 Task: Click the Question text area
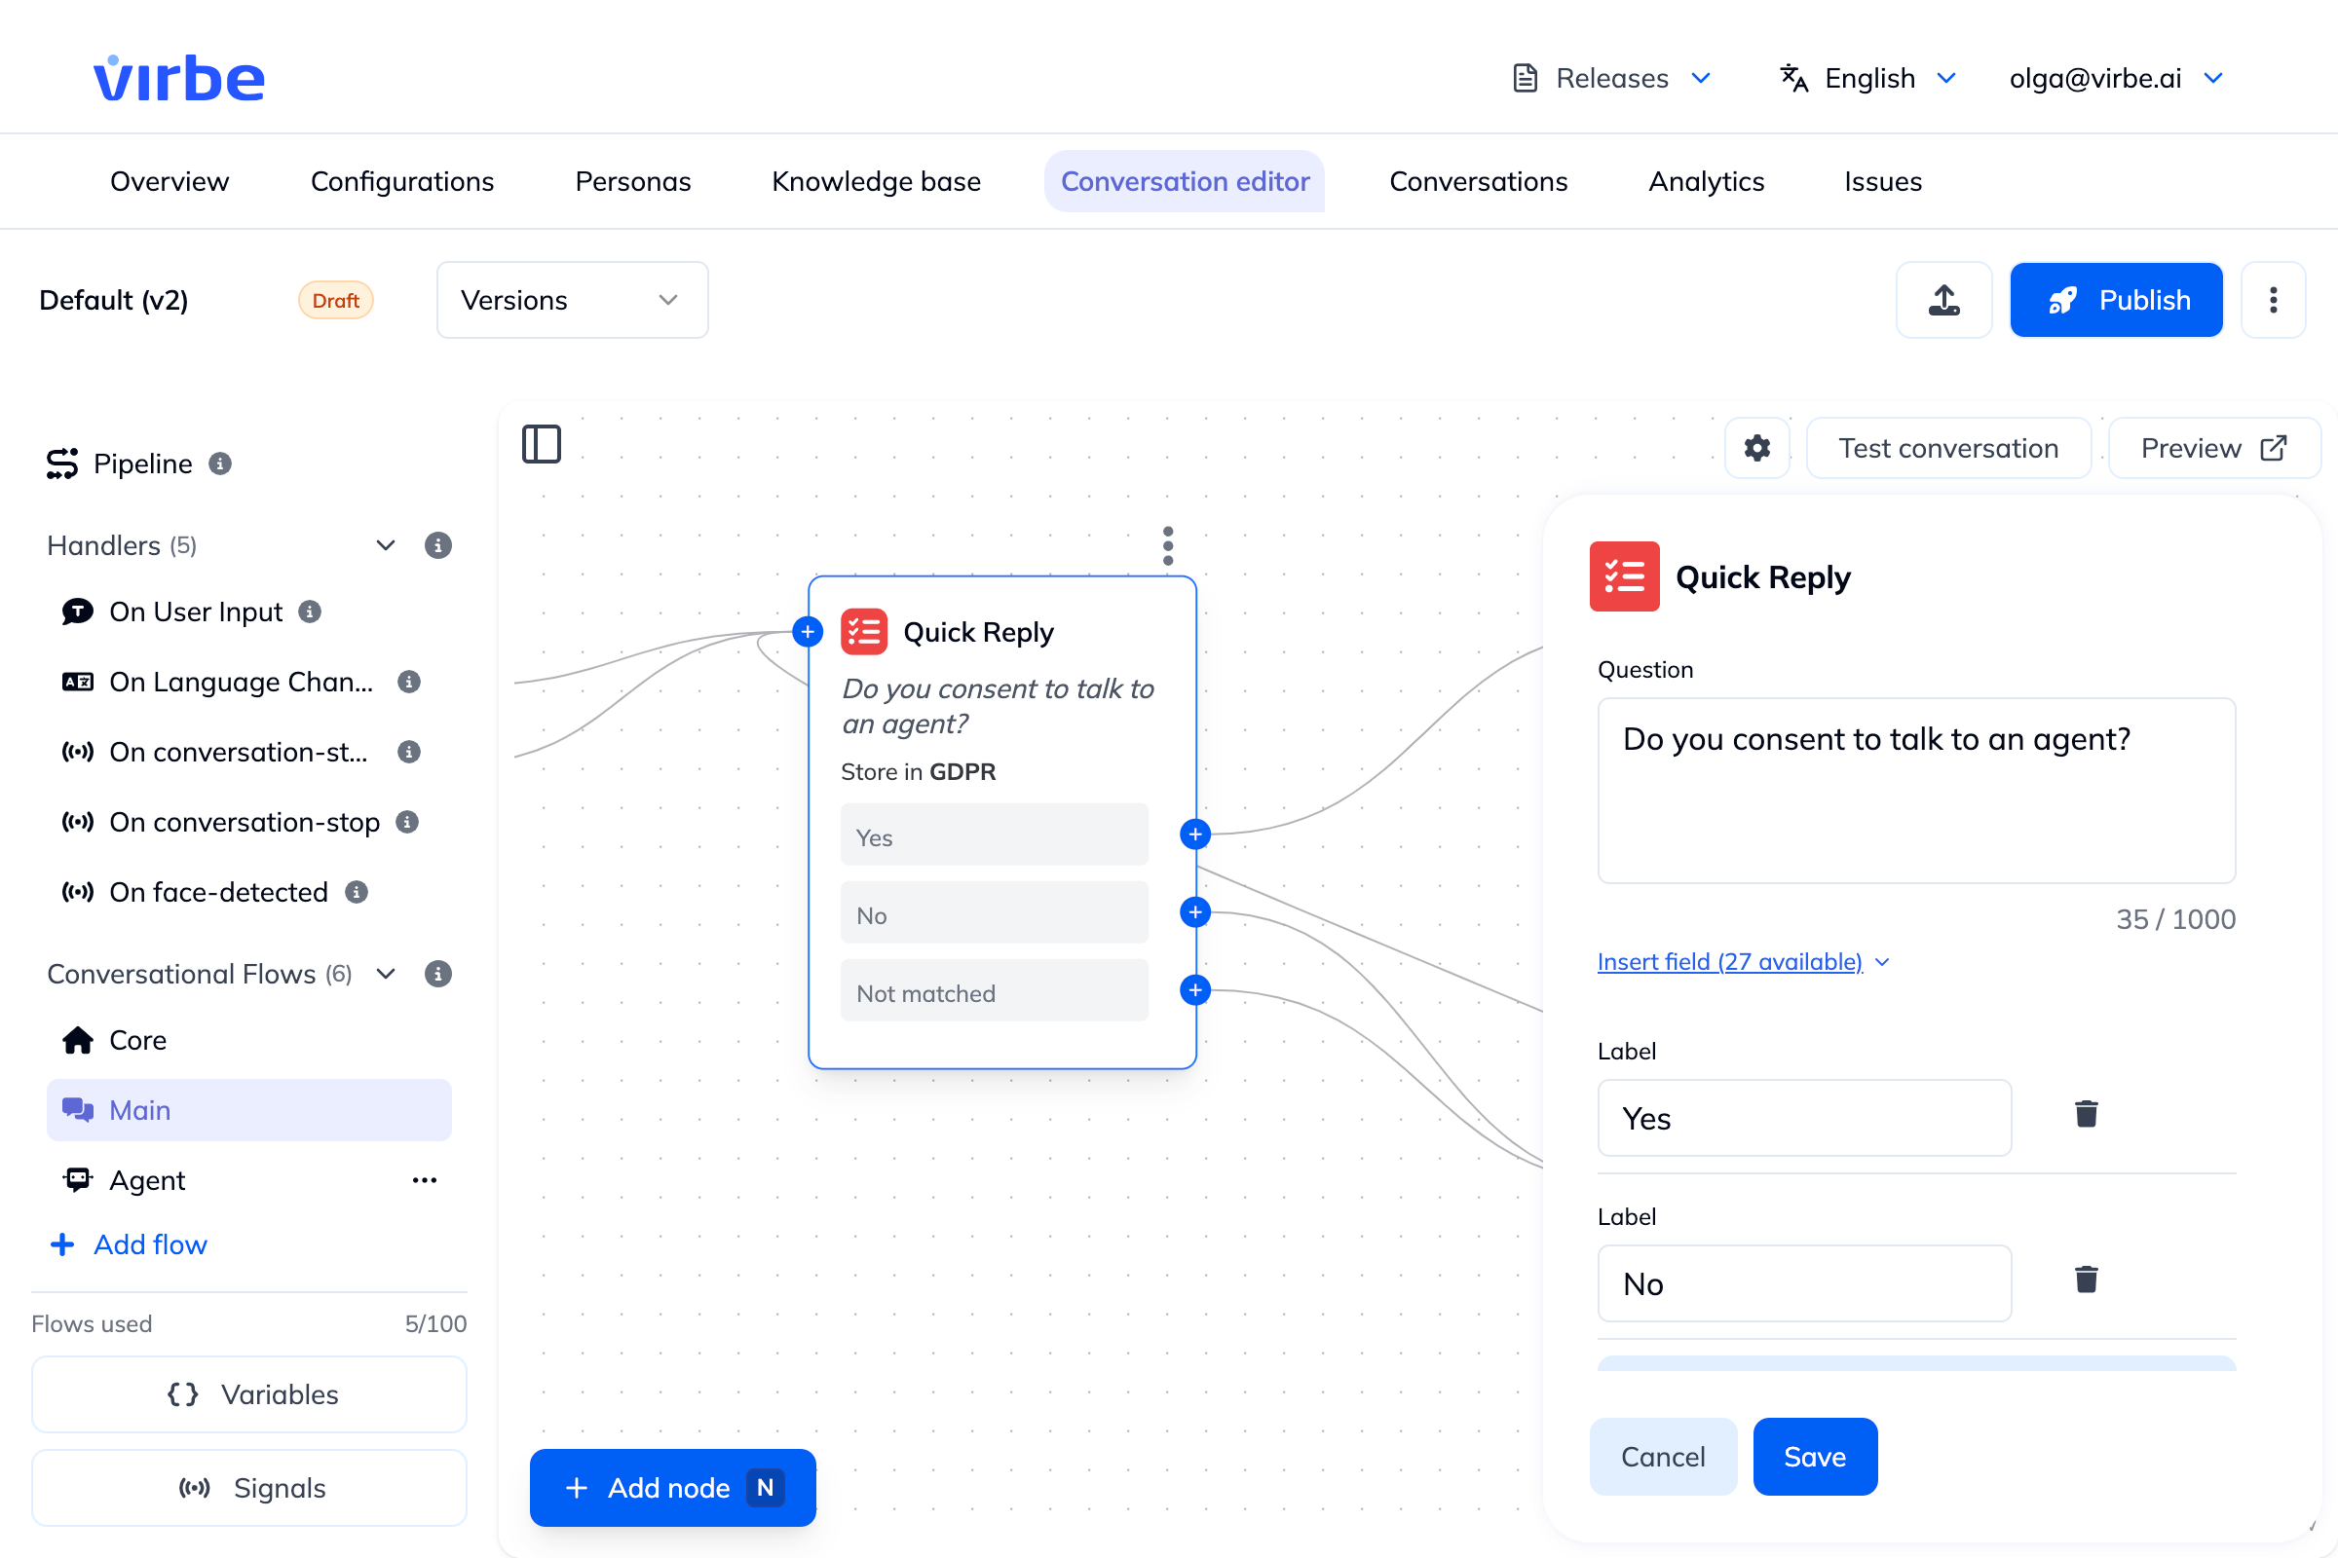pyautogui.click(x=1916, y=790)
